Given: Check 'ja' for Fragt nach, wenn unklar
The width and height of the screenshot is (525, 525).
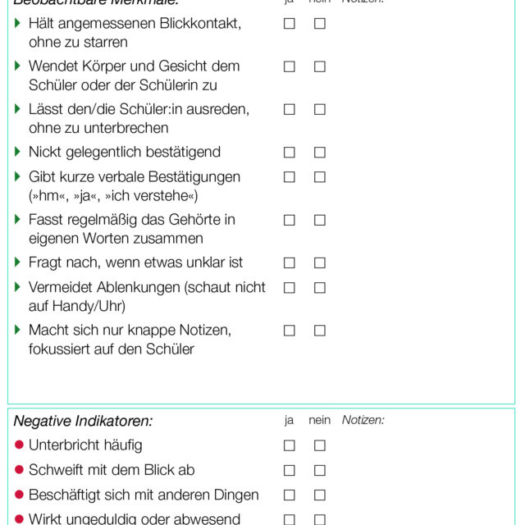Looking at the screenshot, I should tap(290, 263).
